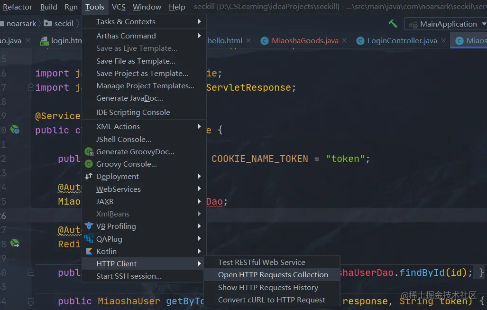Click the class icon on MiaoshaGoods.java tab
Viewport: 487px width, 310px height.
click(x=265, y=41)
